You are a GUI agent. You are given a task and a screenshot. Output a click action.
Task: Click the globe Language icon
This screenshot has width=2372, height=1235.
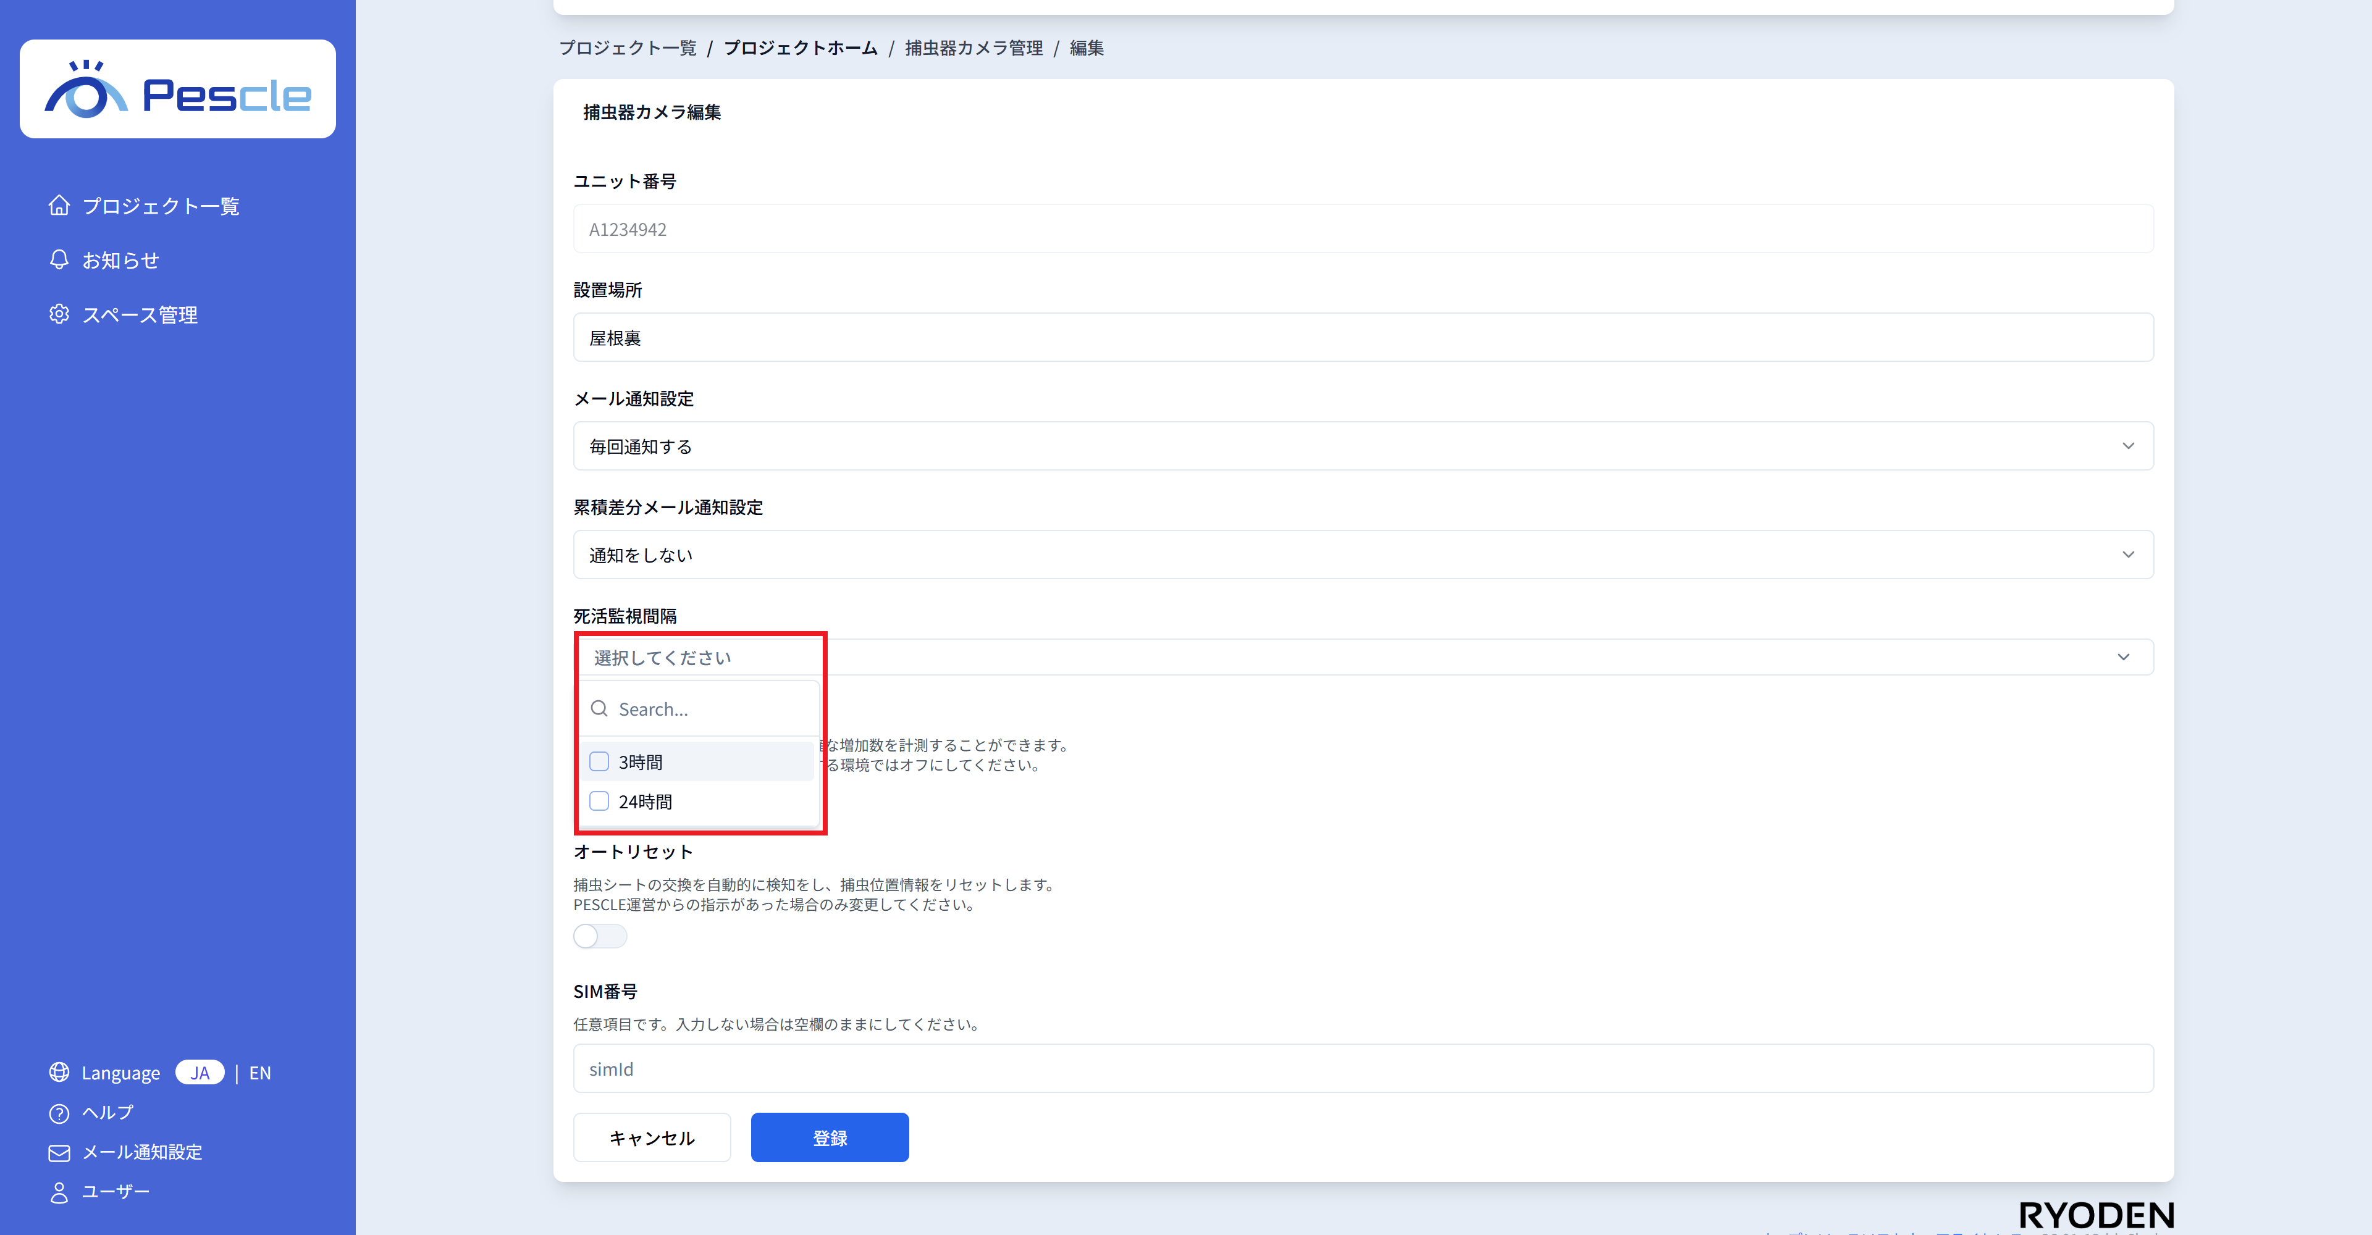(x=59, y=1072)
